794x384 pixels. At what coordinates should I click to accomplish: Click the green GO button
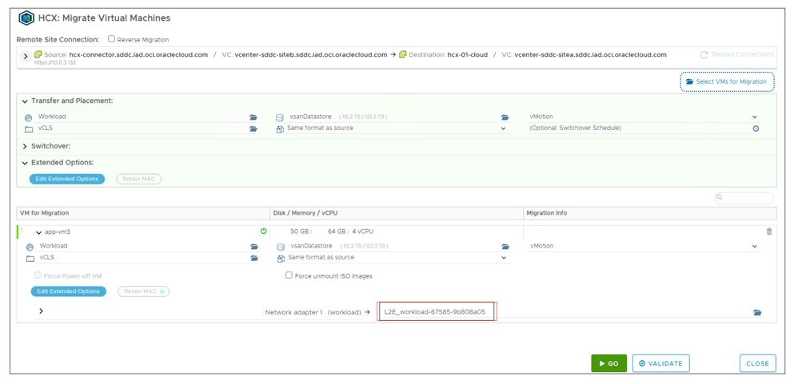(608, 363)
